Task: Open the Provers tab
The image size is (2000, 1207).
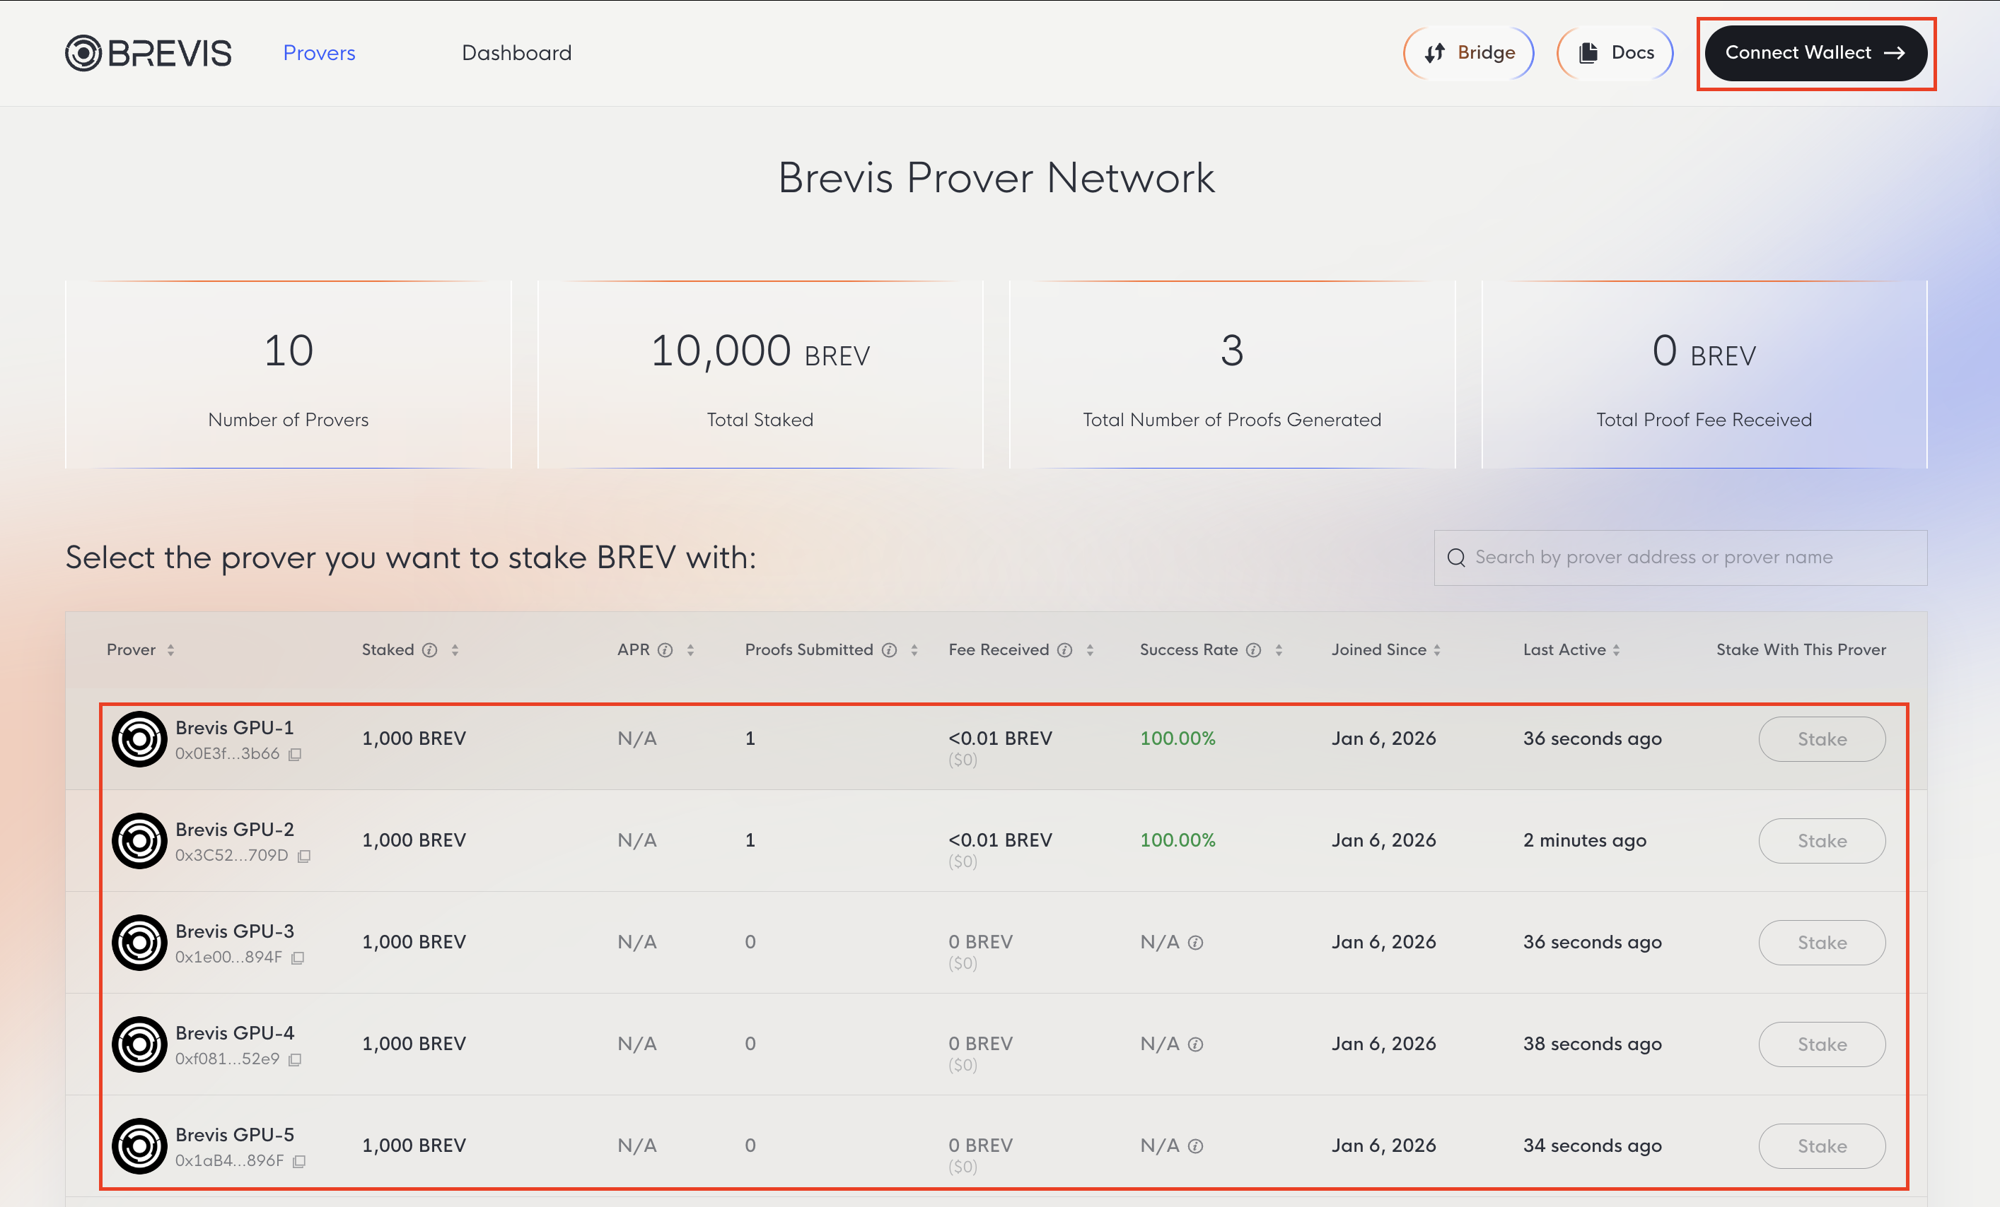Action: (319, 54)
